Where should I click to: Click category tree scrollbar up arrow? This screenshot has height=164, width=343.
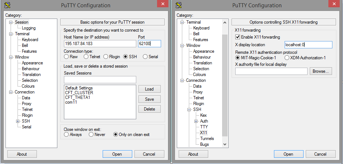coord(225,23)
